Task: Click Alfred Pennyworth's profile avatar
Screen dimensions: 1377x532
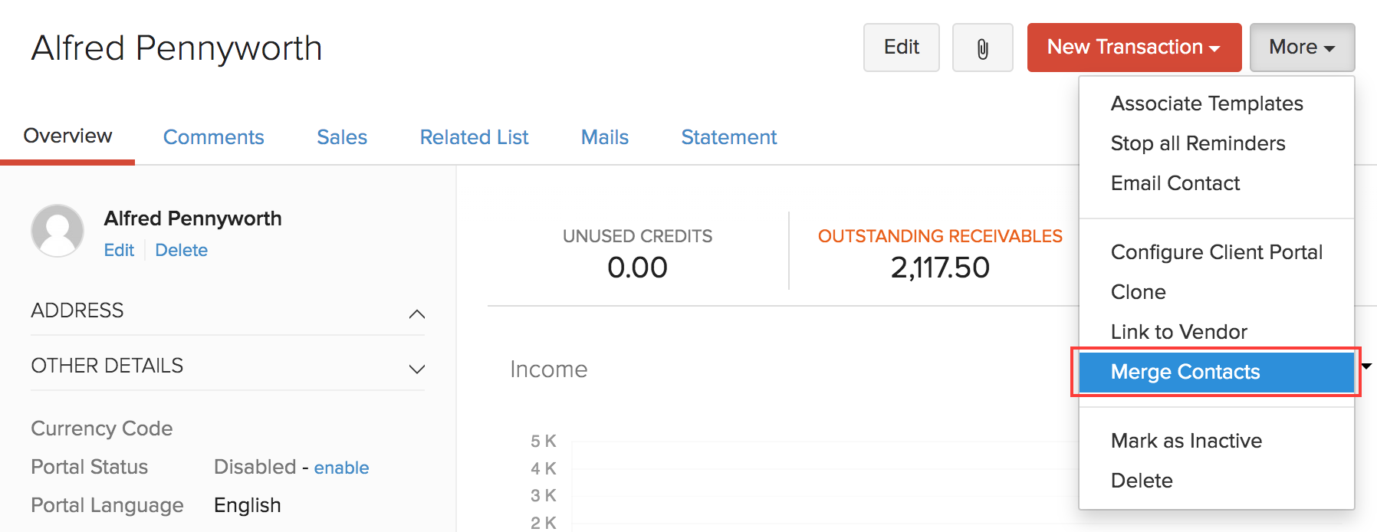Action: pos(58,231)
